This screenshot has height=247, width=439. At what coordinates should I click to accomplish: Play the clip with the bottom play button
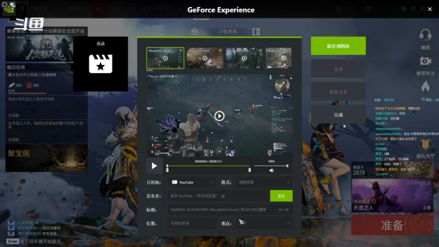pyautogui.click(x=154, y=166)
